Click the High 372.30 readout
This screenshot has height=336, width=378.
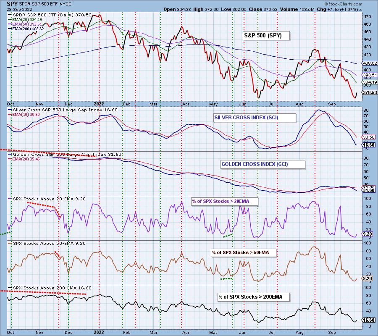tap(206, 9)
